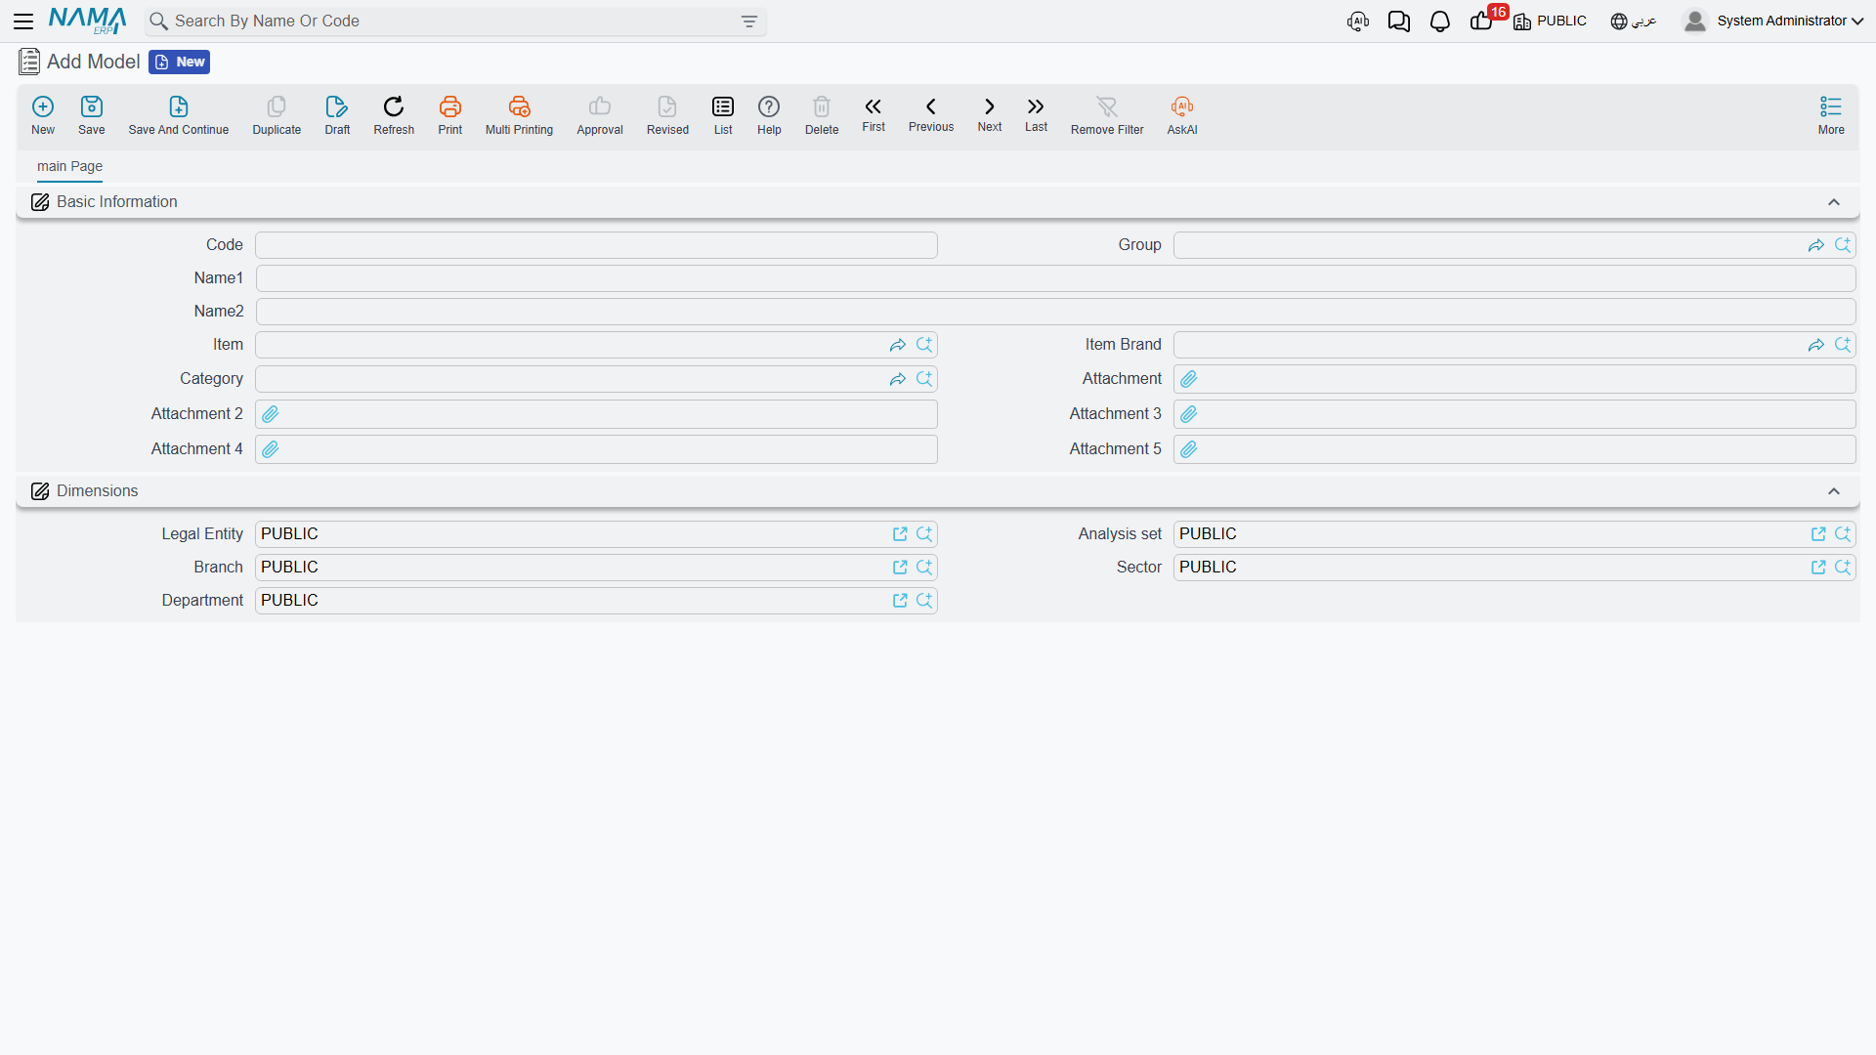Open Multi Printing

click(519, 115)
